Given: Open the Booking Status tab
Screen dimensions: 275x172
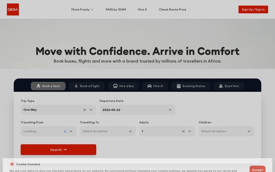Looking at the screenshot, I should (x=191, y=86).
